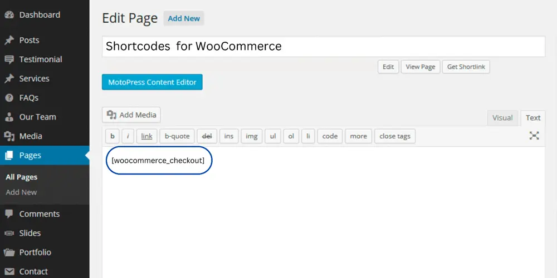Open All Pages submenu link

point(21,177)
